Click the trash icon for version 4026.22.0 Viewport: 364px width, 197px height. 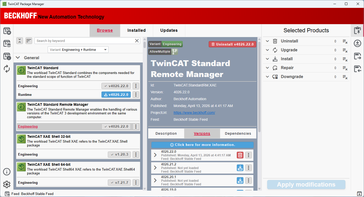[x=240, y=155]
